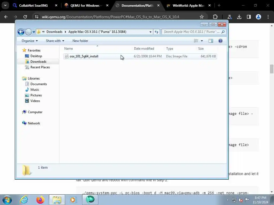Change the view icon in Explorer toolbar
The image size is (274, 205).
coord(196,41)
